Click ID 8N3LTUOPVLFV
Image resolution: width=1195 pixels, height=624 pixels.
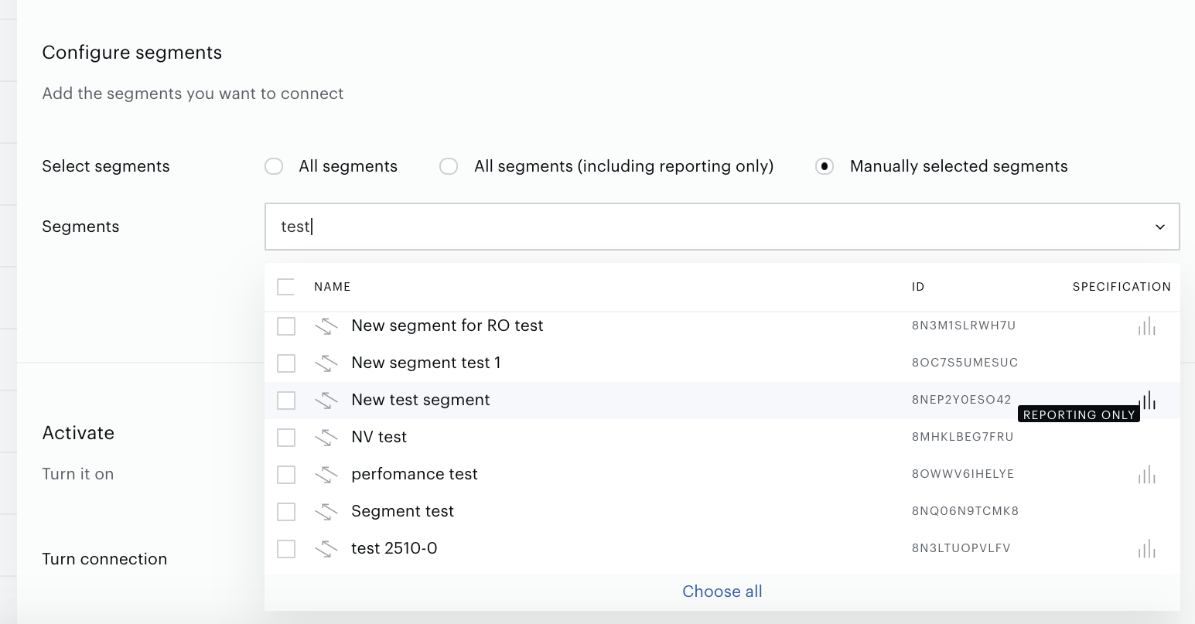coord(961,548)
